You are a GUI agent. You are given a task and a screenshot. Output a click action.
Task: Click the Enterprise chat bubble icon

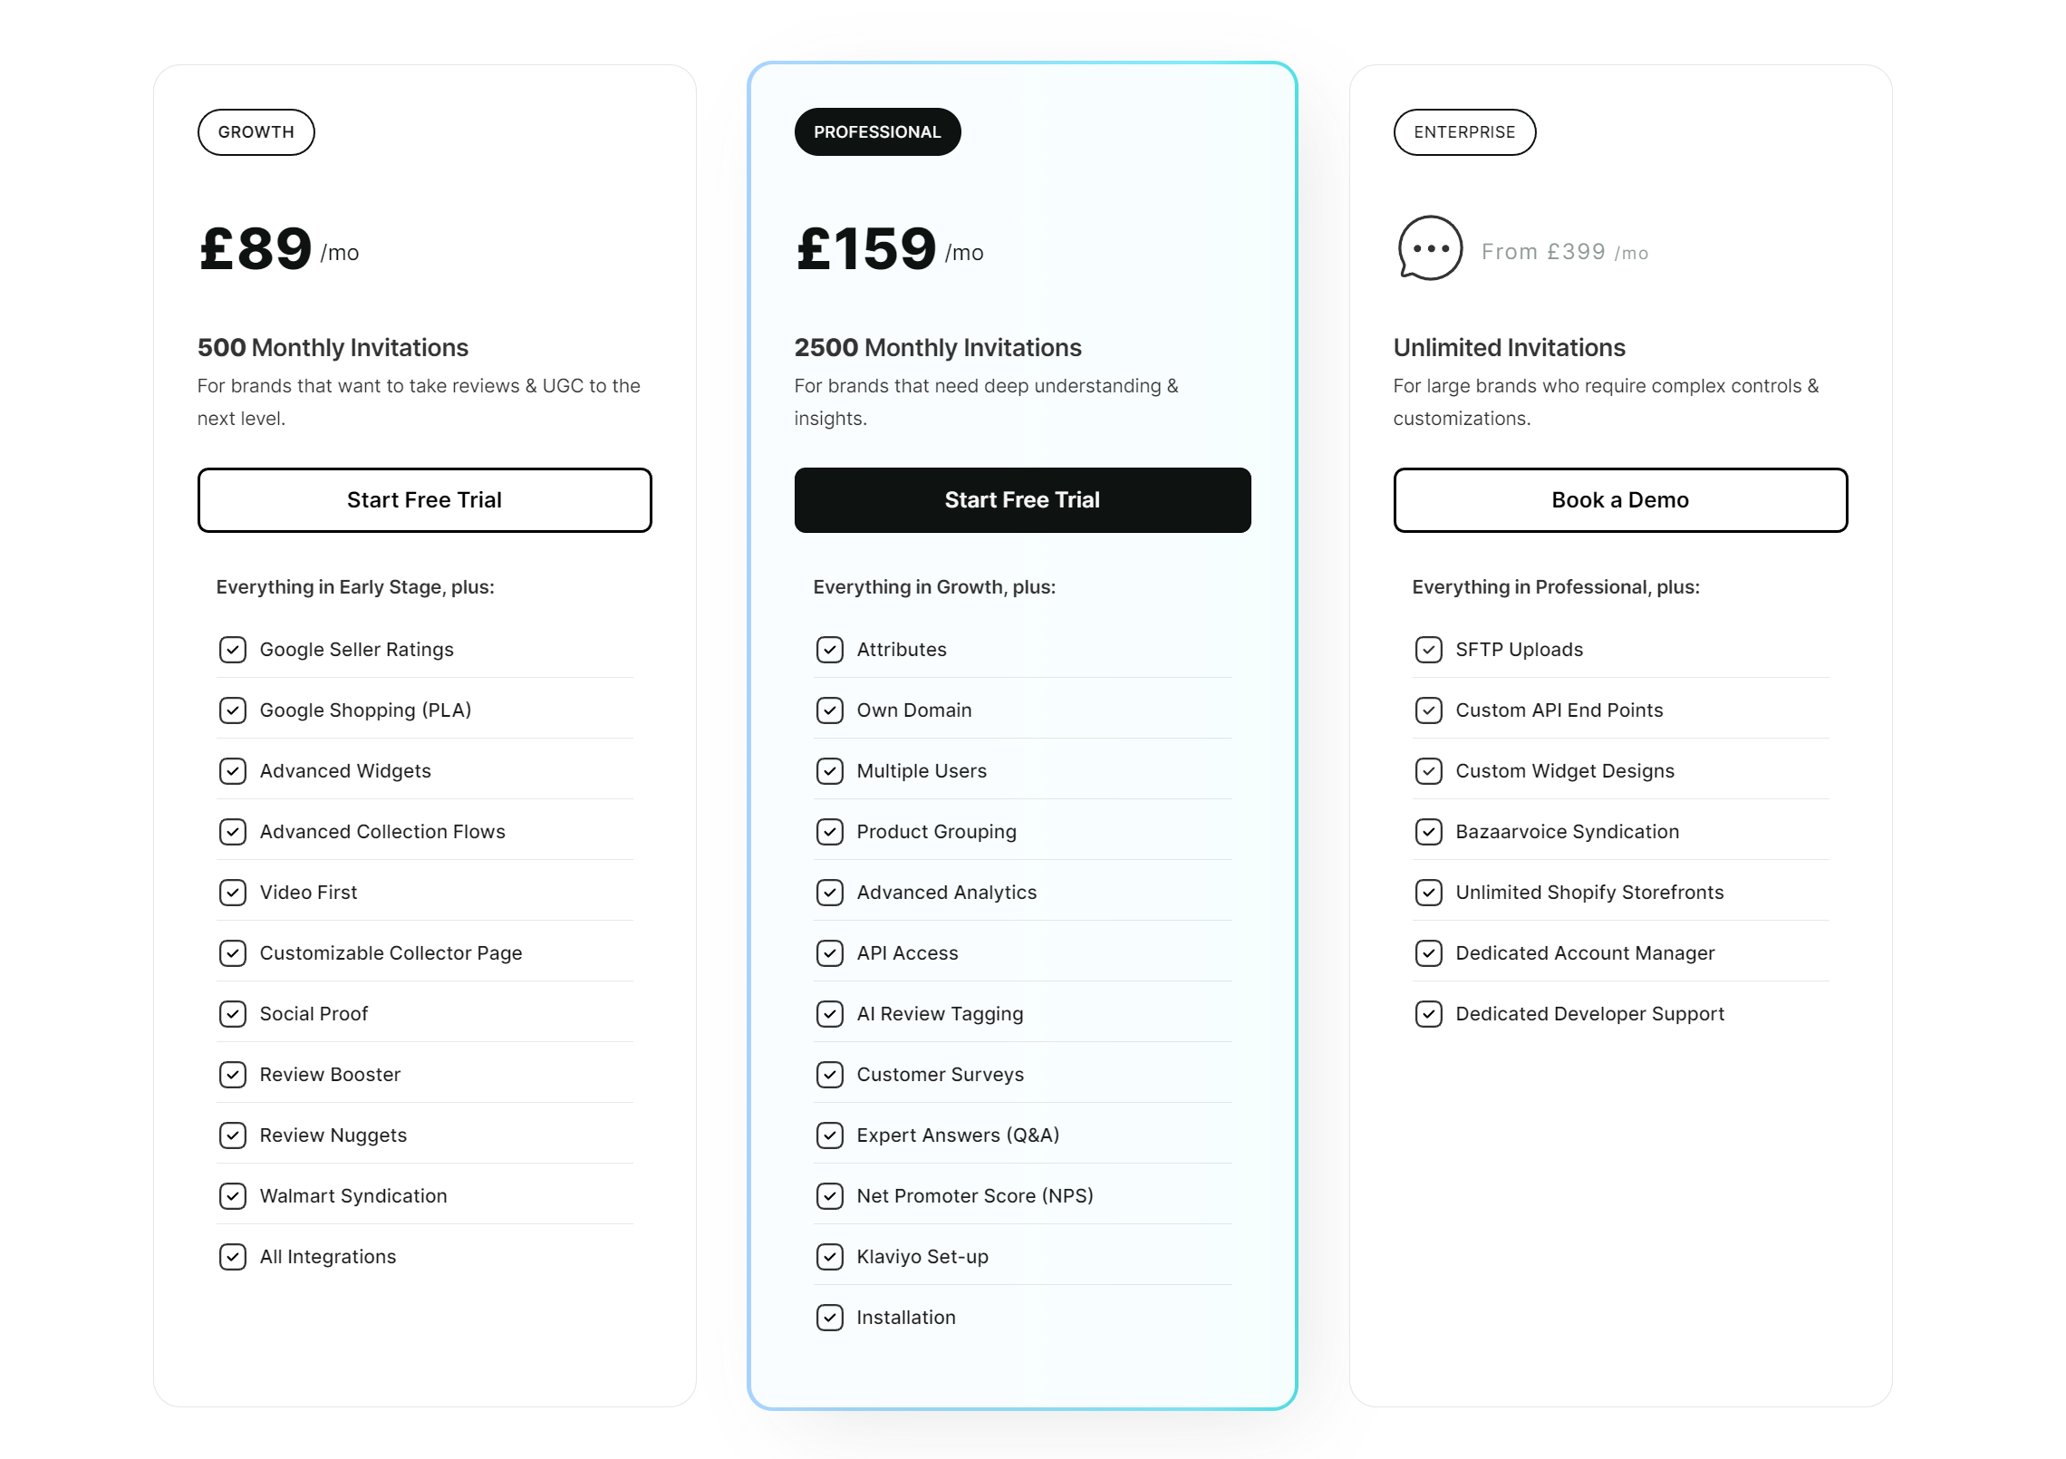pyautogui.click(x=1430, y=248)
